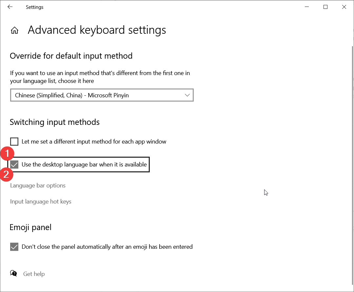Click the Settings title in the title bar
This screenshot has height=292, width=354.
[x=34, y=7]
